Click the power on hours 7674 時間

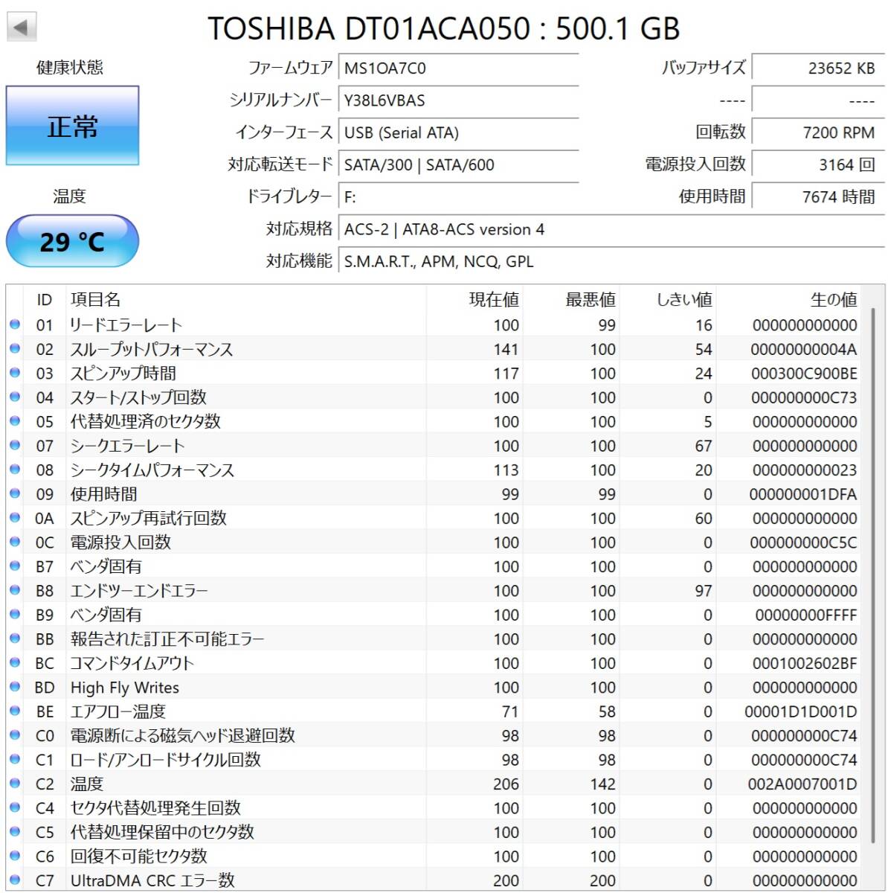click(818, 196)
